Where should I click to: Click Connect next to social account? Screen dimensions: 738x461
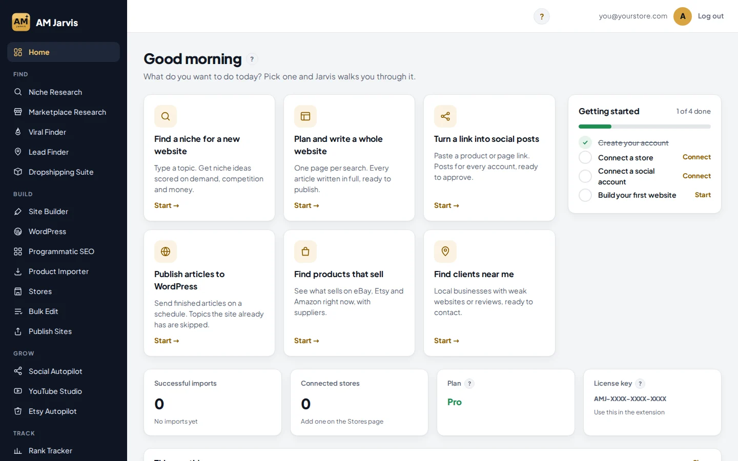tap(696, 176)
